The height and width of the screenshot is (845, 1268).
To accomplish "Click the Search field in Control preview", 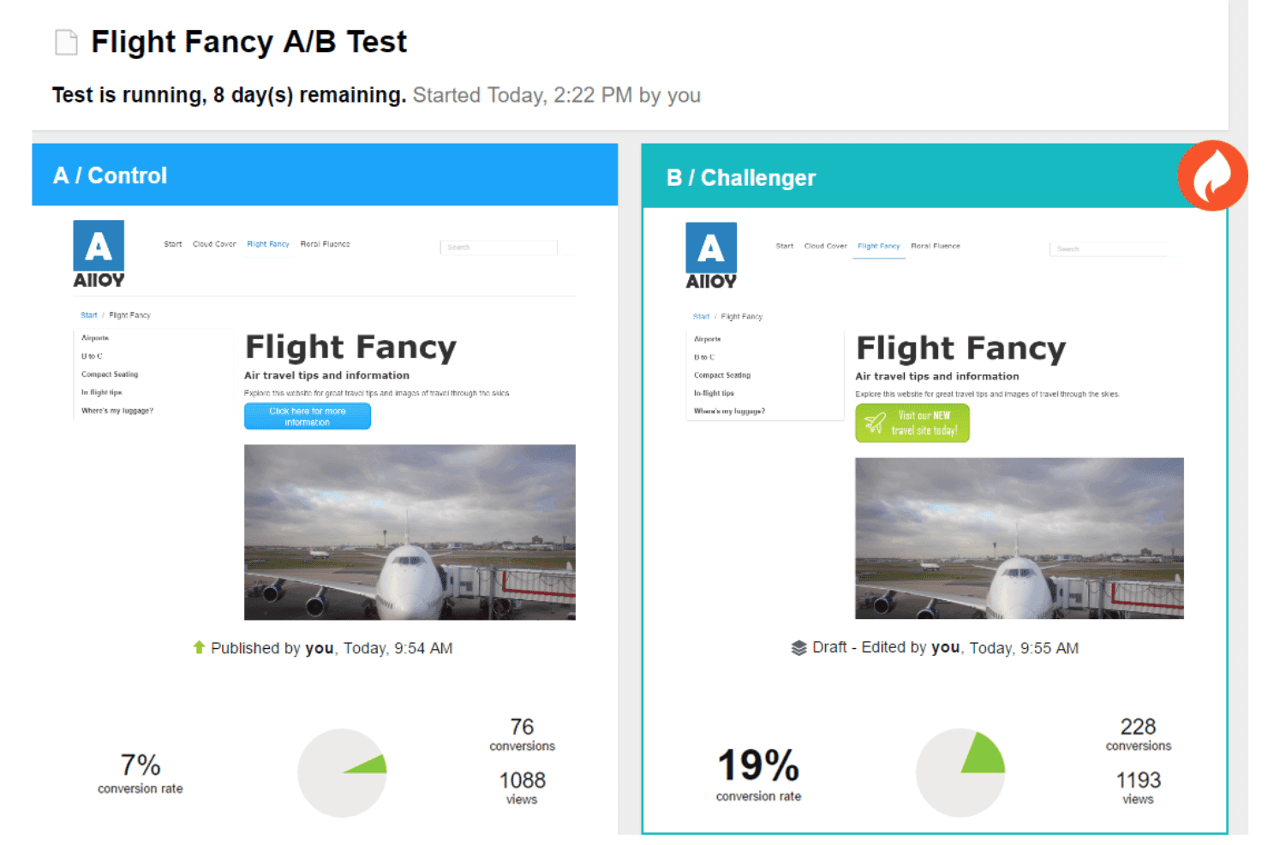I will coord(499,247).
